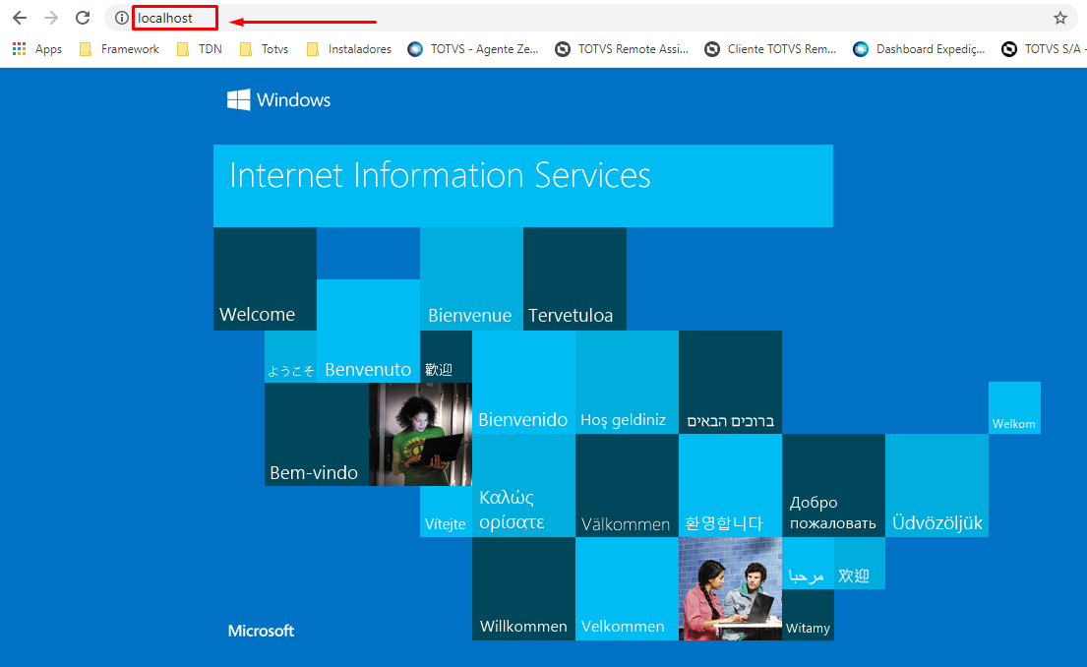This screenshot has width=1087, height=667.
Task: Open the Apps grid shortcut
Action: point(37,49)
